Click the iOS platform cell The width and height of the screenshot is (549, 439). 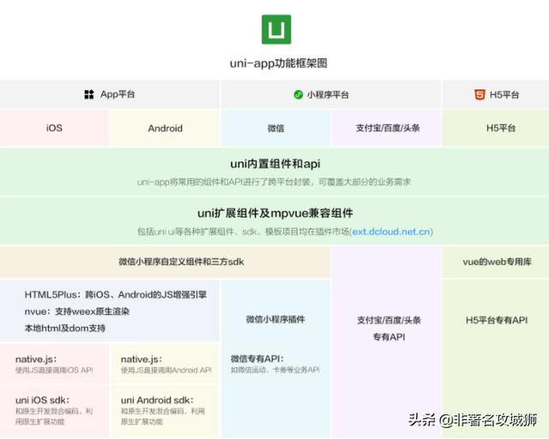coord(54,129)
